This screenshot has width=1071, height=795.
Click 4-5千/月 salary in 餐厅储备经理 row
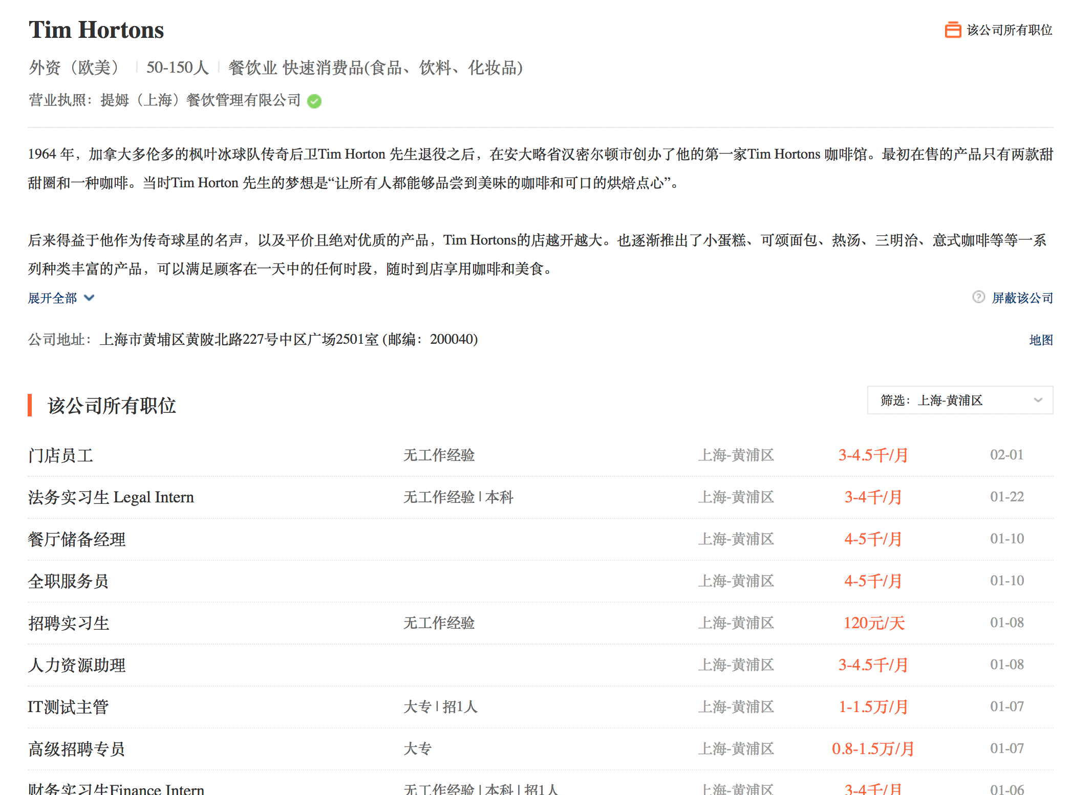[x=873, y=539]
